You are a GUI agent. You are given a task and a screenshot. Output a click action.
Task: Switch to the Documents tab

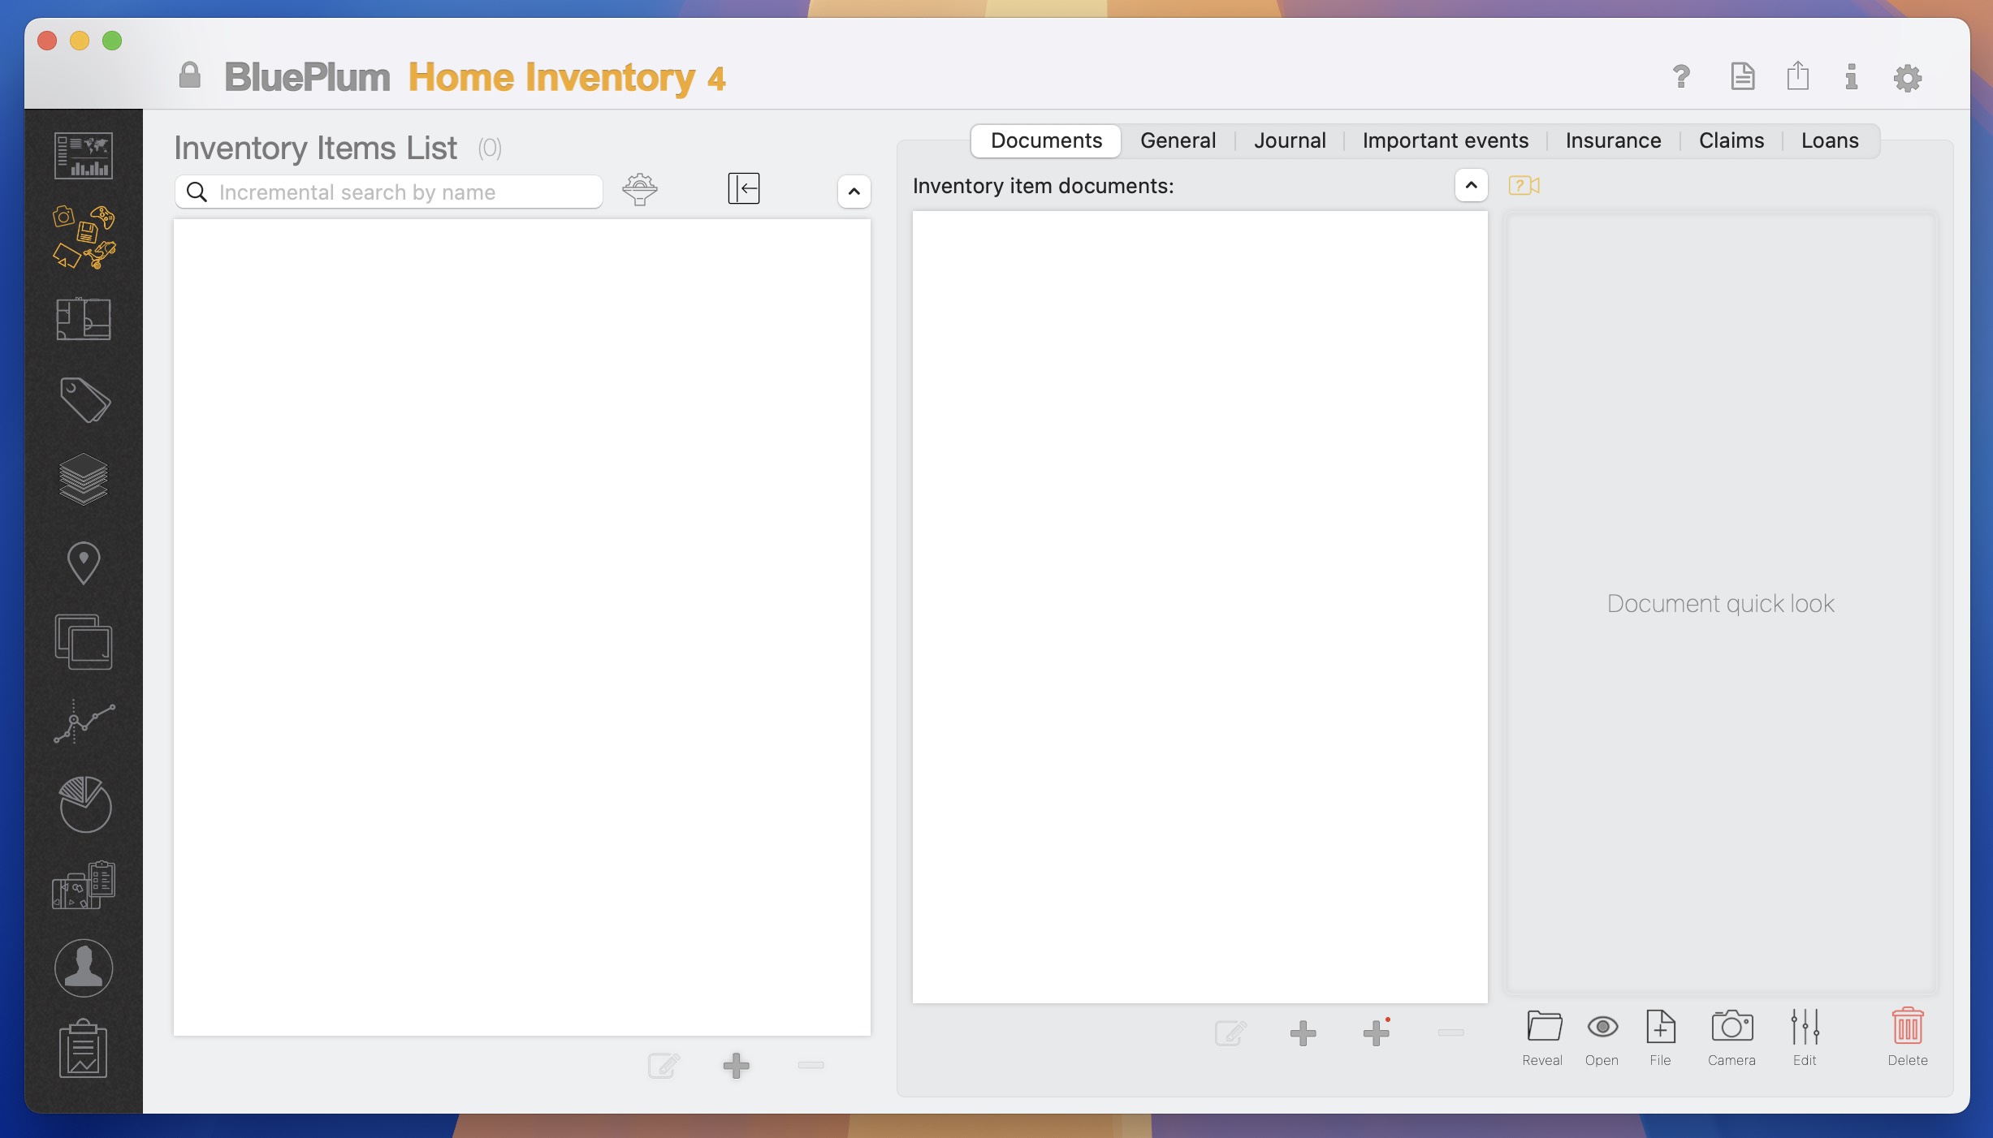(1046, 140)
